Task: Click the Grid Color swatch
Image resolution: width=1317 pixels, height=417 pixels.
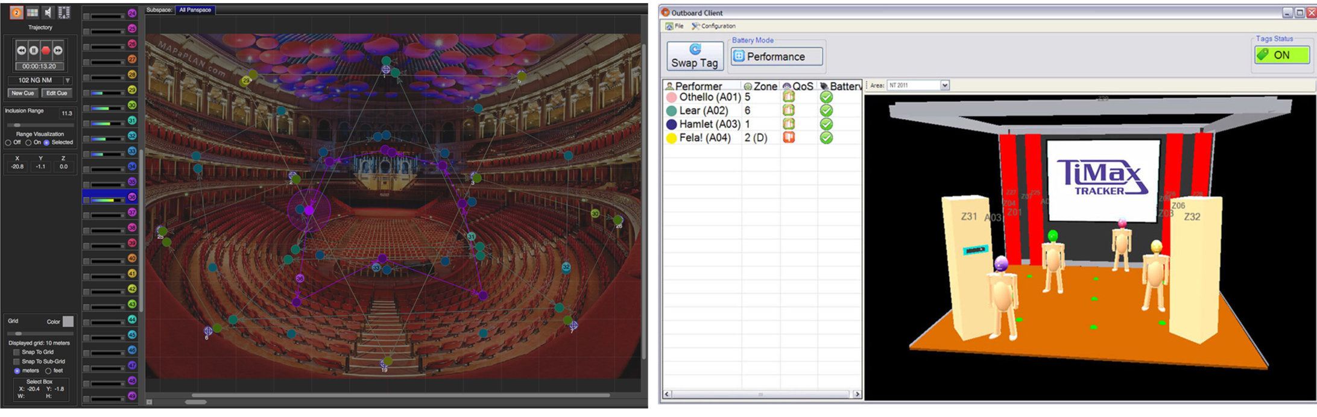Action: click(x=68, y=321)
